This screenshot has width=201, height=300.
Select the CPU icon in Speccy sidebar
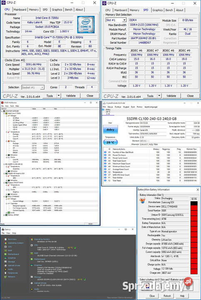pos(5,247)
